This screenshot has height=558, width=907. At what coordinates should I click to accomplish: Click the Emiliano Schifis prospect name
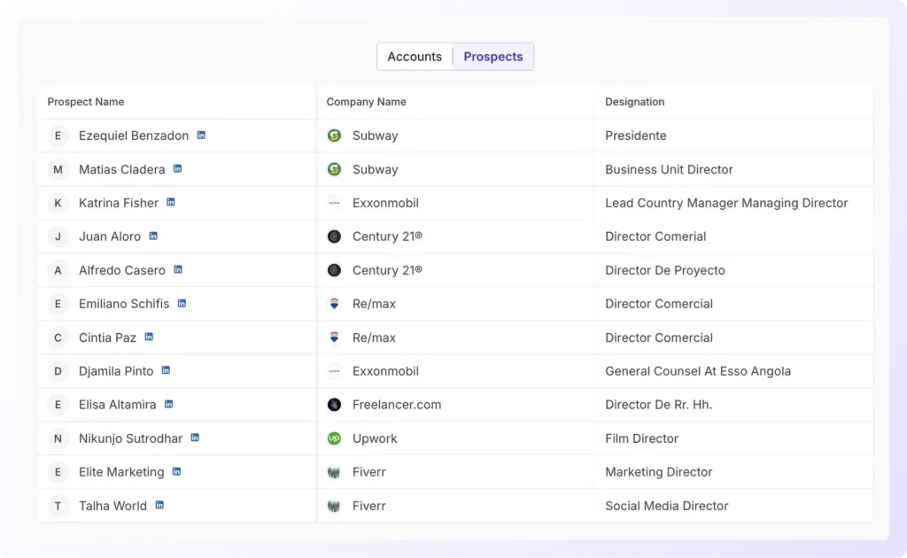coord(124,304)
